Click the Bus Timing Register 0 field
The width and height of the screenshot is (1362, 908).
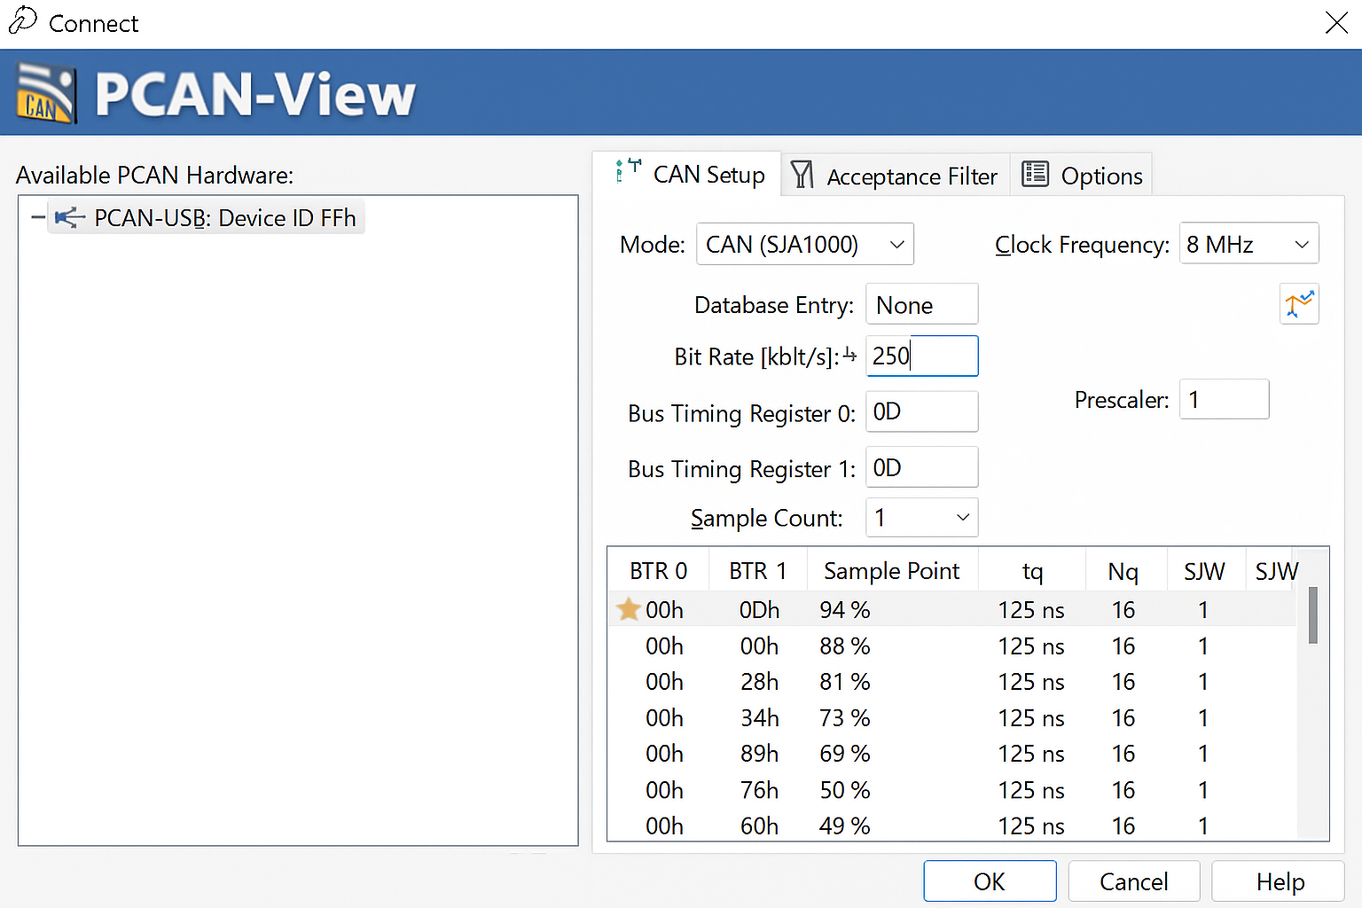(x=921, y=411)
